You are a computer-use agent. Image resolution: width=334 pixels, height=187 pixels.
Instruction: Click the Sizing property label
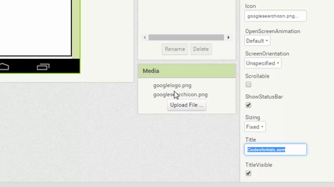click(253, 117)
